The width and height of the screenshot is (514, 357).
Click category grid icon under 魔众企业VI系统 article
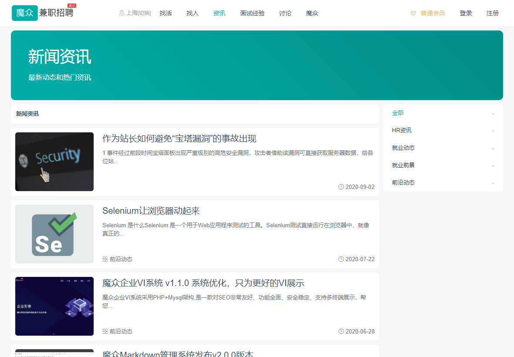[x=105, y=331]
